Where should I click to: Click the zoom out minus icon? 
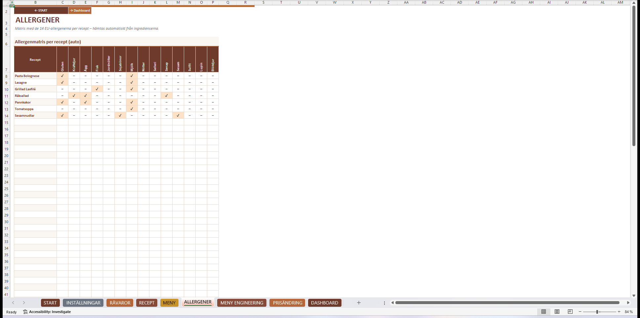(x=580, y=312)
